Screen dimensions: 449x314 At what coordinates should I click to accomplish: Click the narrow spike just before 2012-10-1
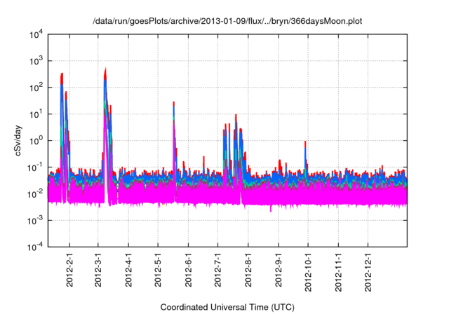305,144
